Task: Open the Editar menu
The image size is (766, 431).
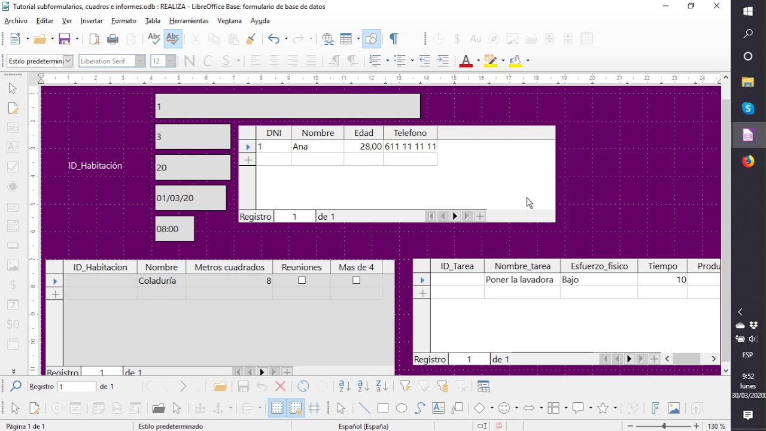Action: [x=45, y=21]
